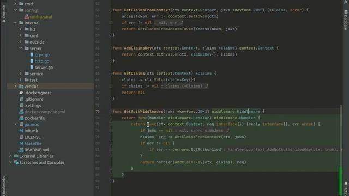Fold the GetClaims function

[111, 73]
